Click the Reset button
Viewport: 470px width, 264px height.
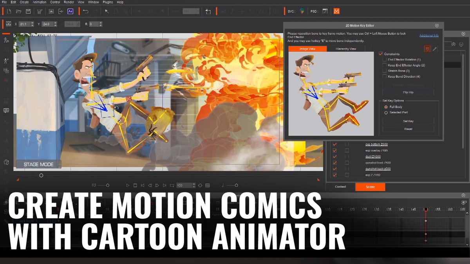[x=408, y=129]
